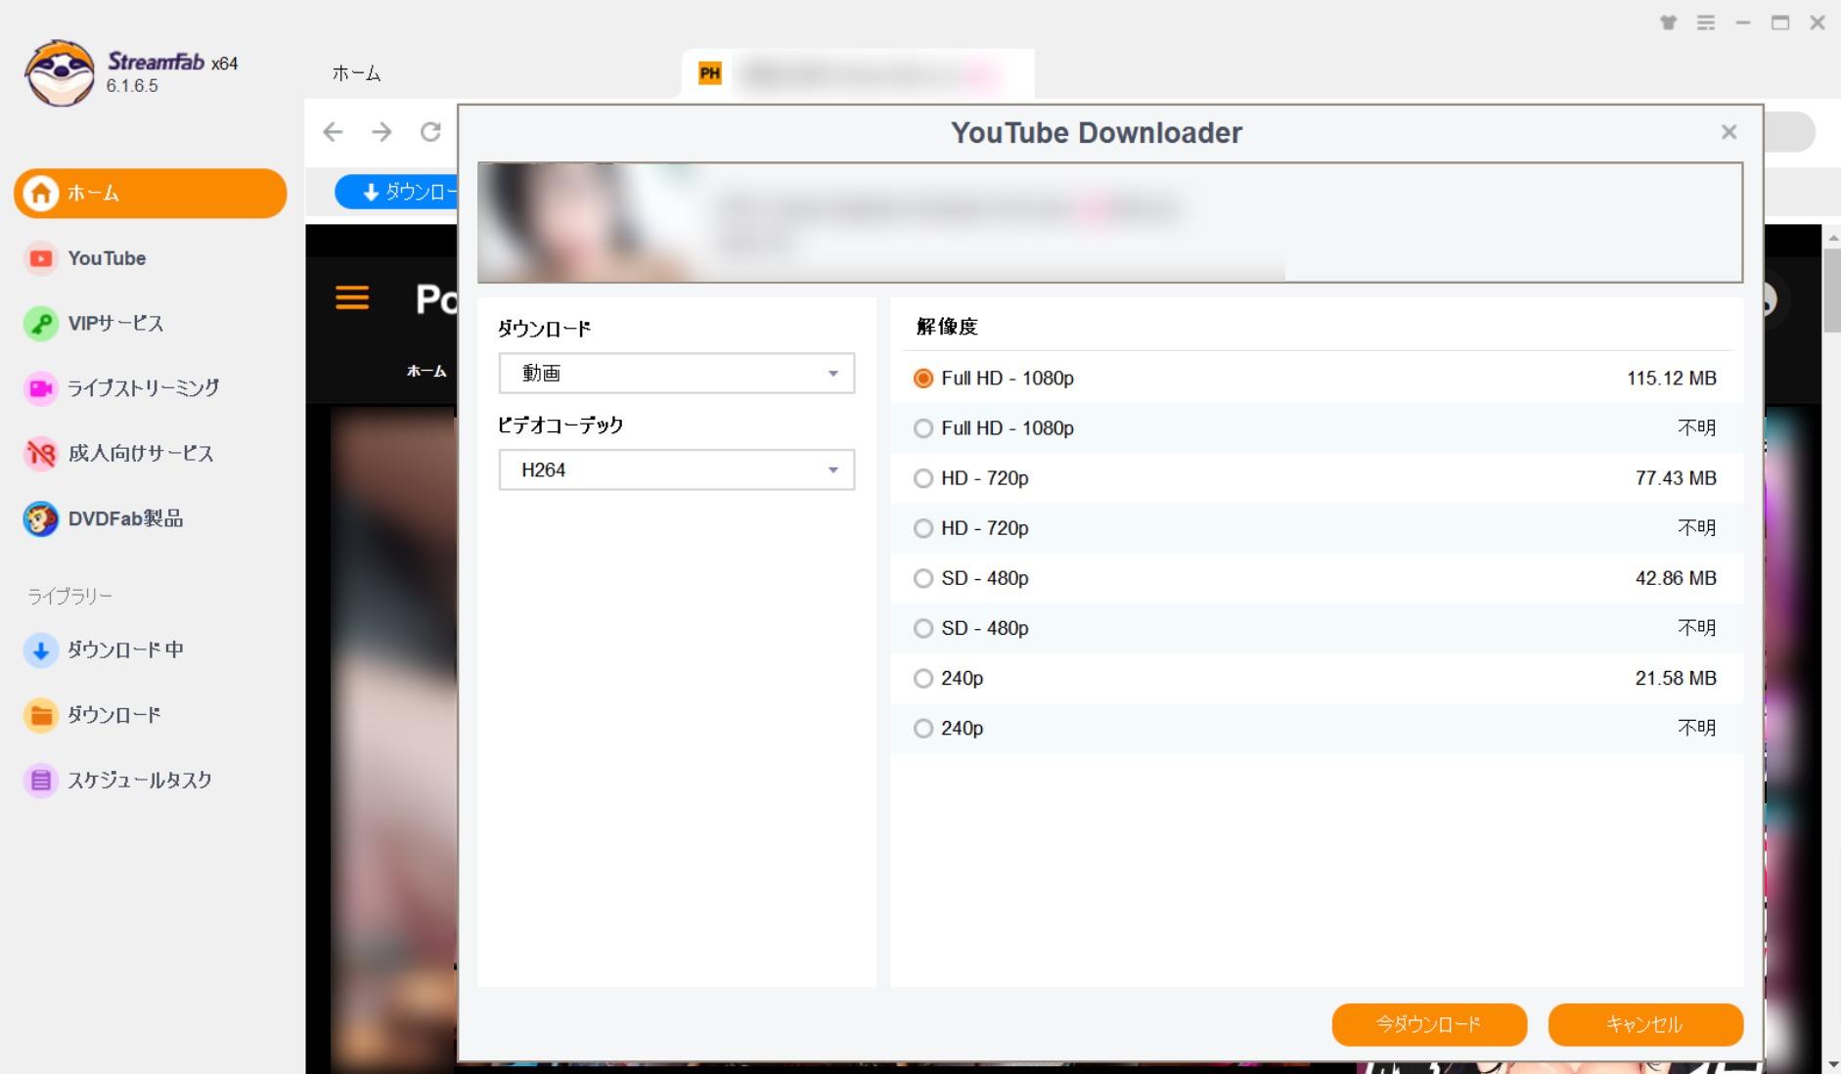Click the 77.43 MB file size text
The height and width of the screenshot is (1074, 1841).
1676,478
